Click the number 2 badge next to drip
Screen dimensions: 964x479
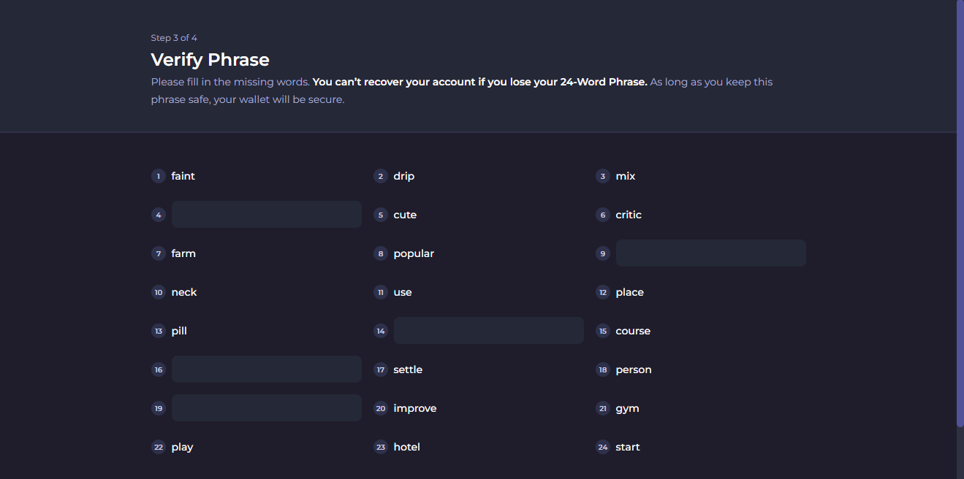point(380,176)
